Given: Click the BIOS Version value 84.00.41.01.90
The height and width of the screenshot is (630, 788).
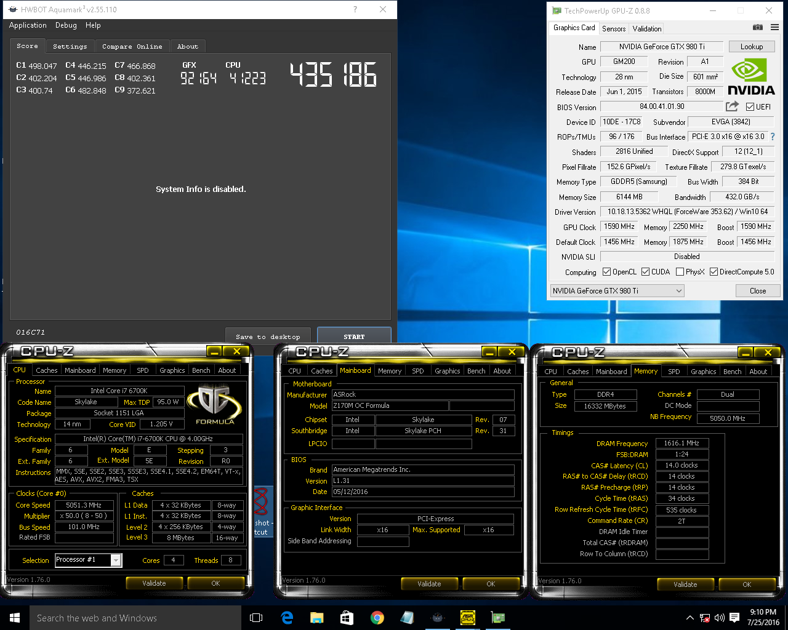Looking at the screenshot, I should pyautogui.click(x=662, y=106).
